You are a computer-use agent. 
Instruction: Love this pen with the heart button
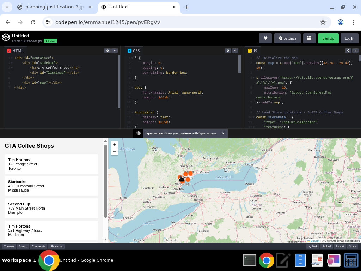265,38
